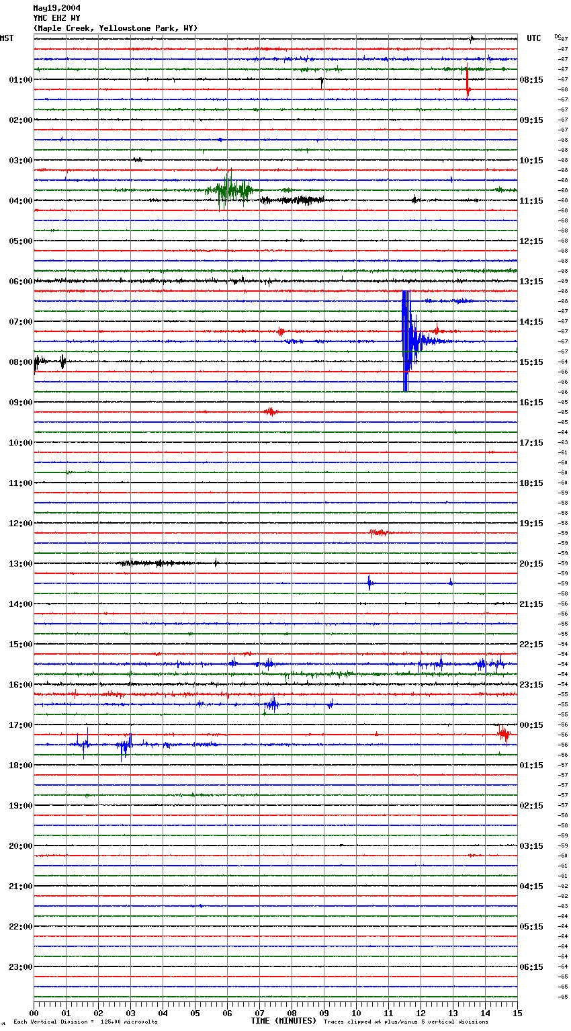This screenshot has width=571, height=1031.
Task: Select the 04:00 MST hour label
Action: (x=21, y=201)
